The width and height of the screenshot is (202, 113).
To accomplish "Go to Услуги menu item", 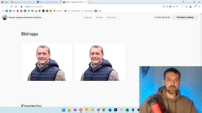I will (99, 18).
